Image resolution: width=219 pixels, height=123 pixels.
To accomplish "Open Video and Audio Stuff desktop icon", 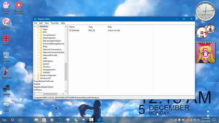I will click(19, 8).
